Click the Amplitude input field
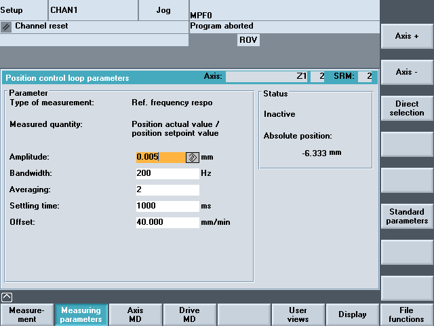Screen dimensions: 434x326 161,157
